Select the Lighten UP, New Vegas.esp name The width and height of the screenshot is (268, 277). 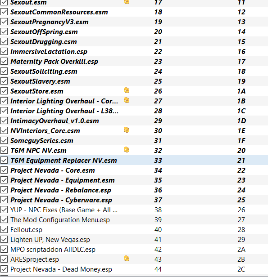coord(50,240)
